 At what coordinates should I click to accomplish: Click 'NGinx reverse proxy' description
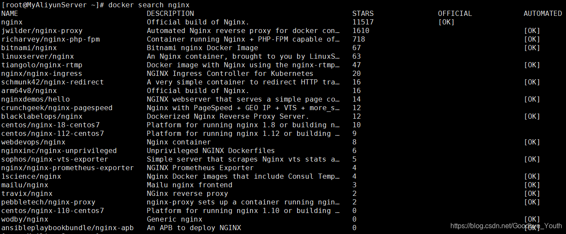click(188, 193)
